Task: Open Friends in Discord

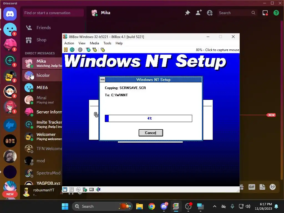Action: point(44,27)
